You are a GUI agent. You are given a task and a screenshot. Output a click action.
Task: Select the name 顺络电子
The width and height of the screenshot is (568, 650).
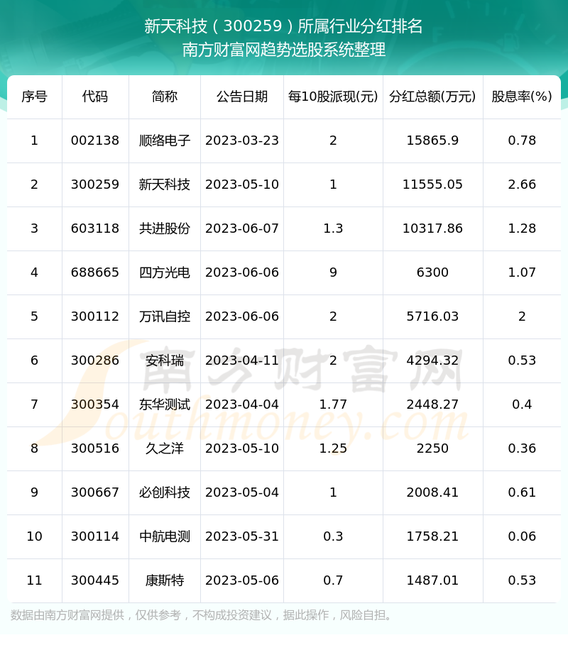coord(164,141)
